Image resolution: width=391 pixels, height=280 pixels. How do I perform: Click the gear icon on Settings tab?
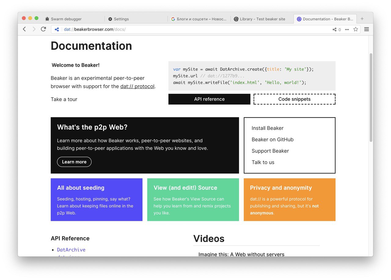(x=110, y=19)
